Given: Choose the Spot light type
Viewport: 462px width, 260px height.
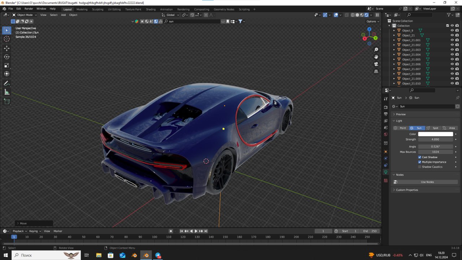Looking at the screenshot, I should 433,128.
